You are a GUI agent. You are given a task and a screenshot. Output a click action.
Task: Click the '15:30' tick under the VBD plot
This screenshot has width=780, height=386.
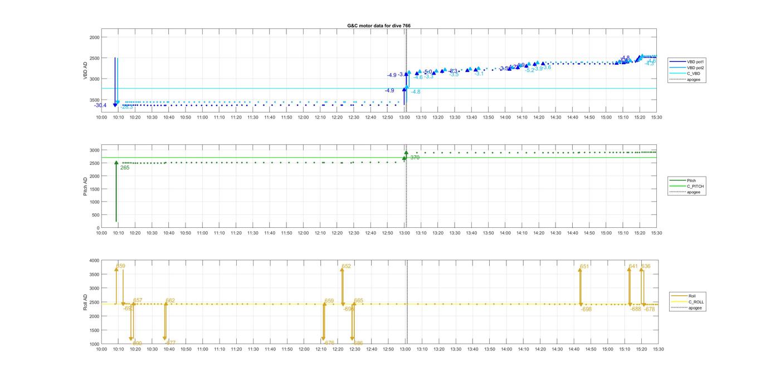(x=657, y=118)
